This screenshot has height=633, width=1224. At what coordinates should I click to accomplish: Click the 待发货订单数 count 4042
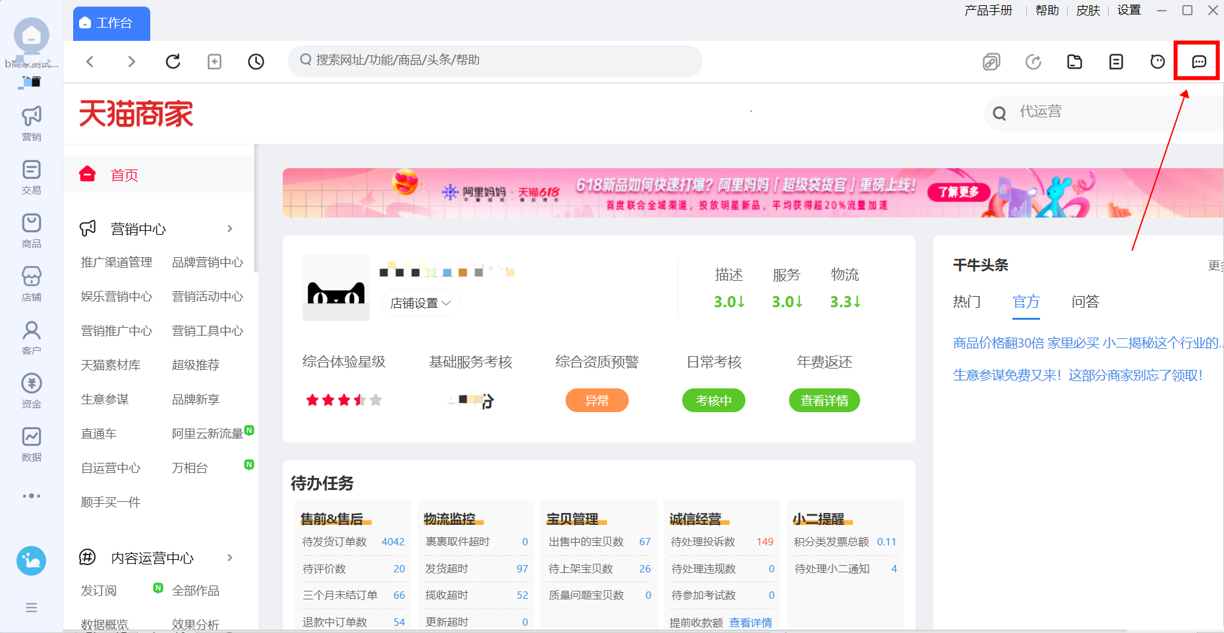pyautogui.click(x=393, y=542)
